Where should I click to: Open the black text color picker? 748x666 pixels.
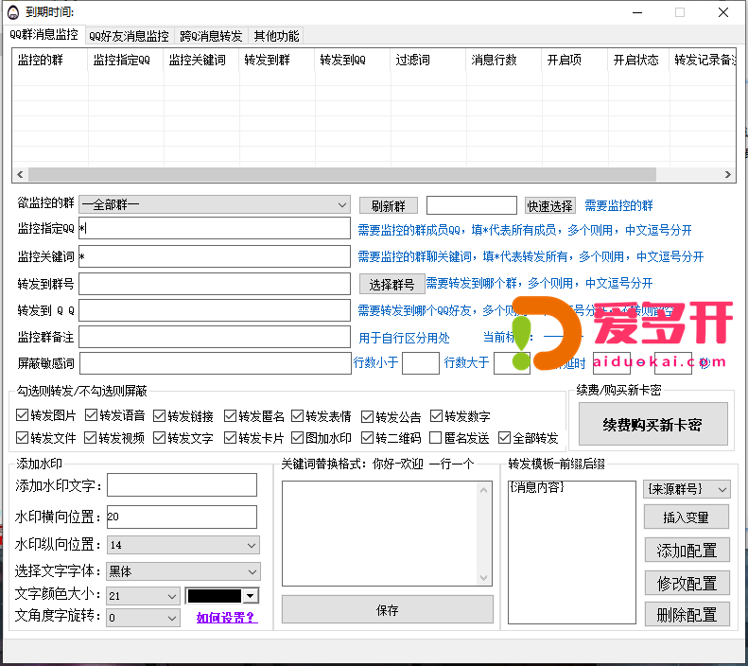click(x=222, y=596)
